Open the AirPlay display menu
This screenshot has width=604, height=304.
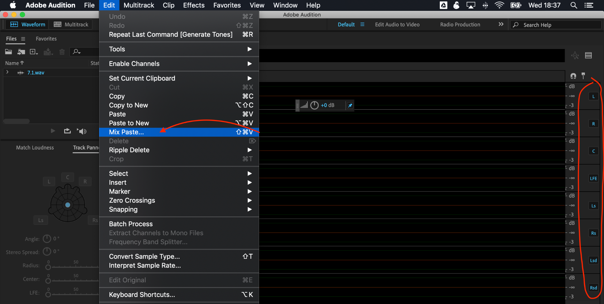471,5
